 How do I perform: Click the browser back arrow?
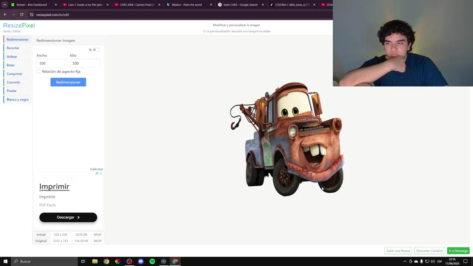coord(5,14)
